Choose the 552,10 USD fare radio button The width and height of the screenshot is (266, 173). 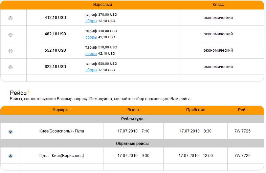click(x=11, y=51)
